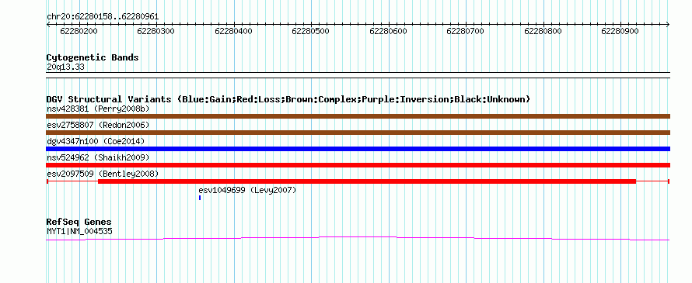Click the dgv4347n100 (Coe2014) blue gain bar
The width and height of the screenshot is (692, 283).
[358, 149]
